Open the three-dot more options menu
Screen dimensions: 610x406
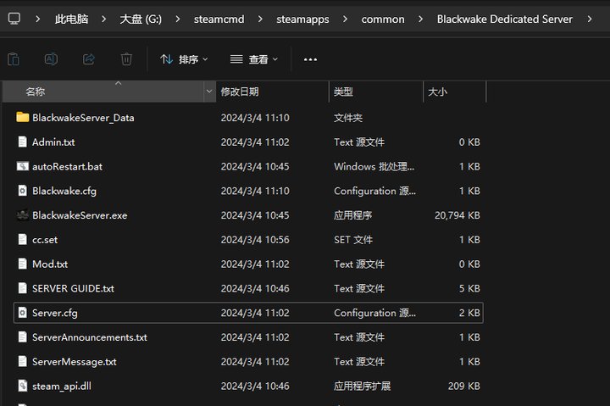310,59
